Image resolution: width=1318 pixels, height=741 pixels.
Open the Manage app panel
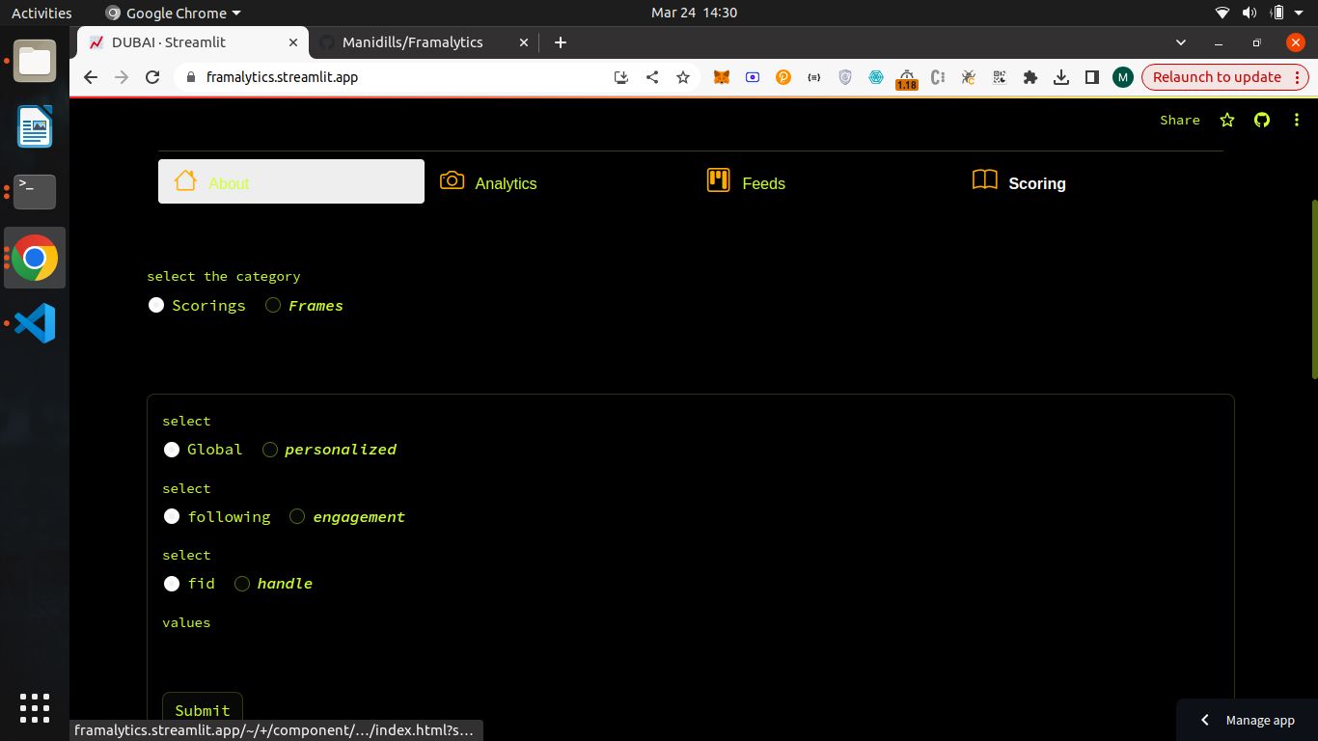1248,720
